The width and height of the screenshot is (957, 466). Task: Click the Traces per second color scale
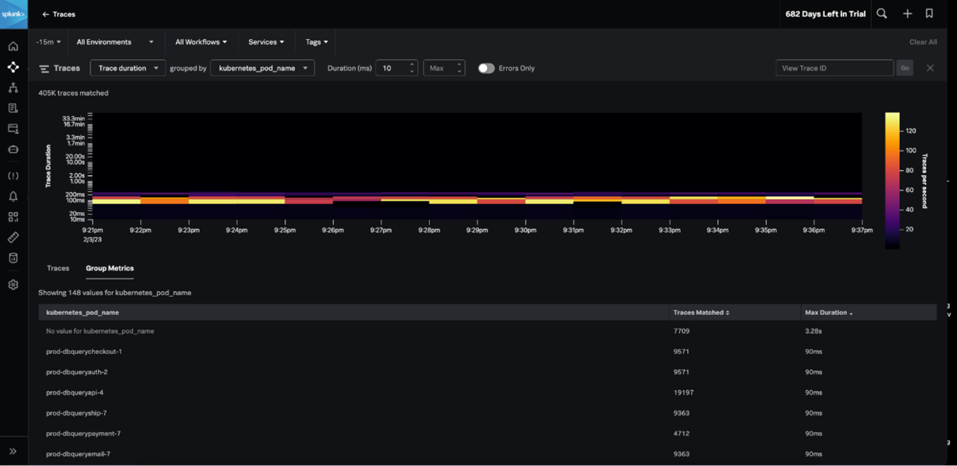tap(892, 181)
